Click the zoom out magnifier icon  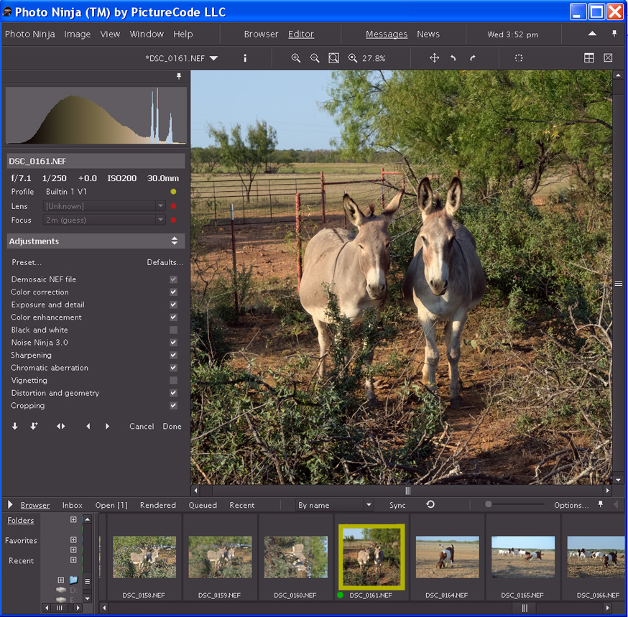315,58
